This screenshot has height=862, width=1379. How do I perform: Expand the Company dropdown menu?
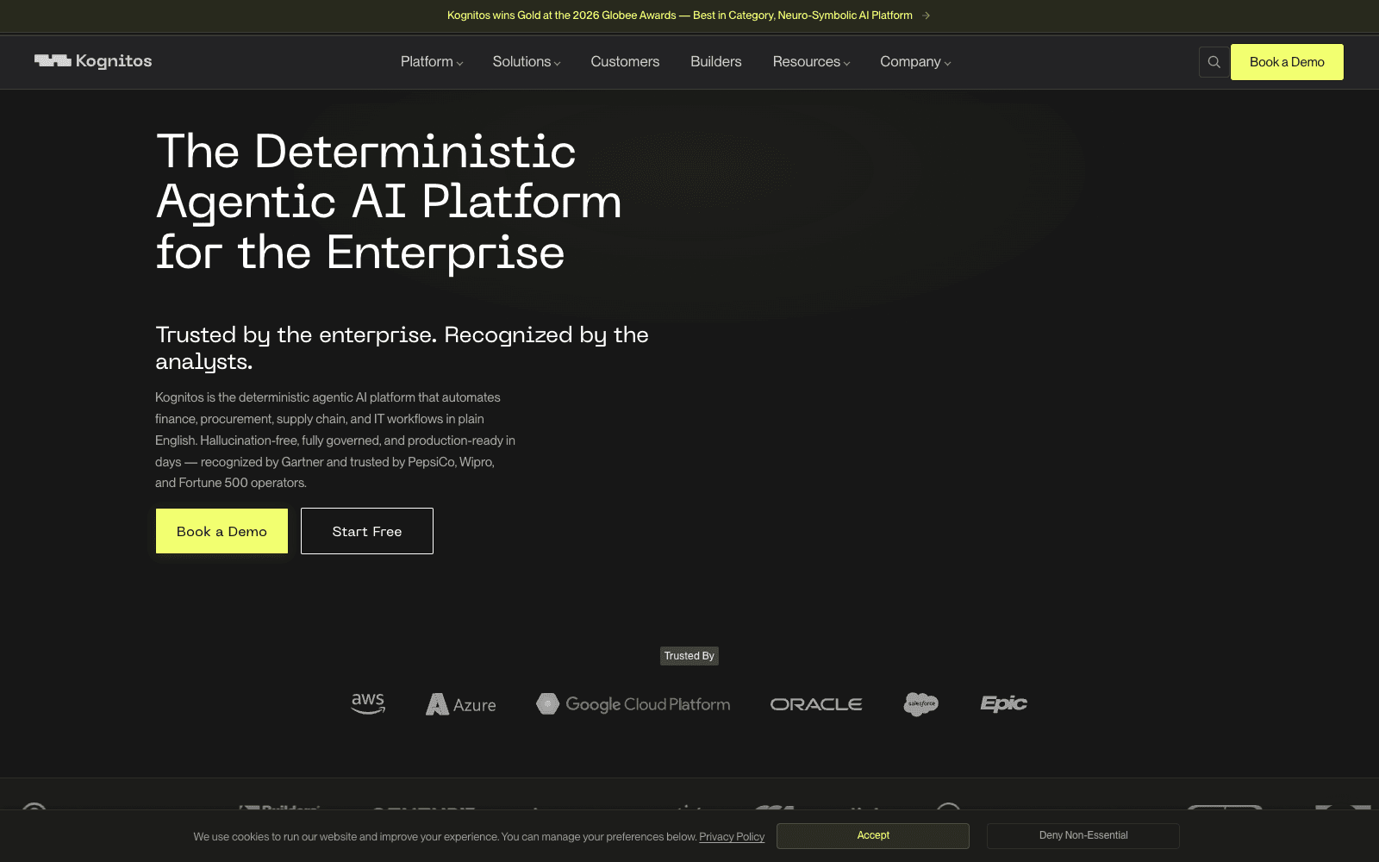tap(915, 62)
